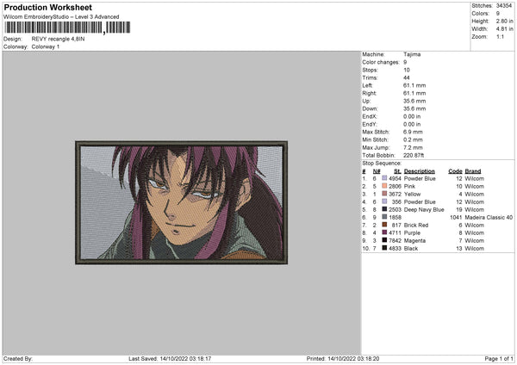
Task: Click the Magenta 7842 color swatch
Action: point(384,240)
